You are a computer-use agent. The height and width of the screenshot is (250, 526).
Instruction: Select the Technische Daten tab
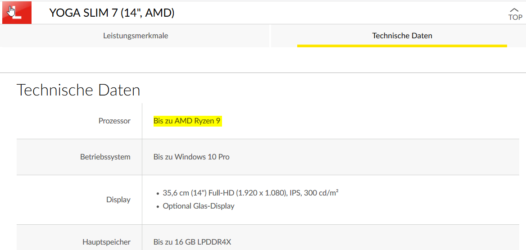pyautogui.click(x=402, y=36)
